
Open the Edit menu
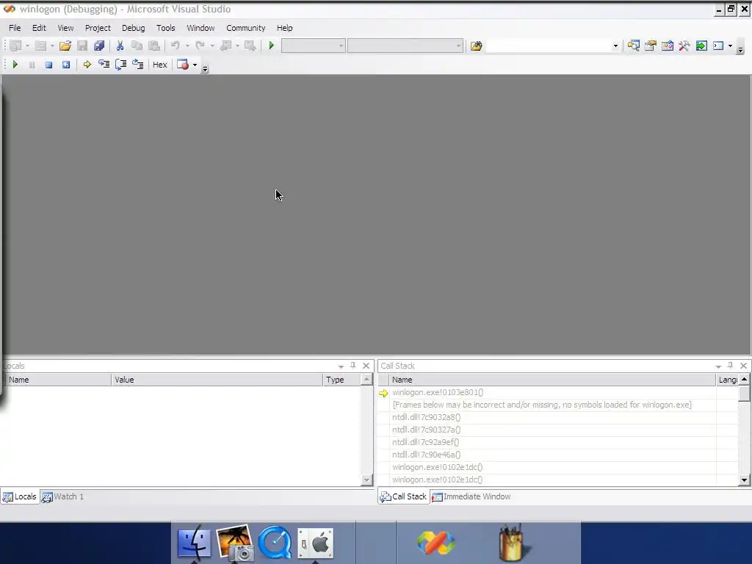tap(40, 28)
